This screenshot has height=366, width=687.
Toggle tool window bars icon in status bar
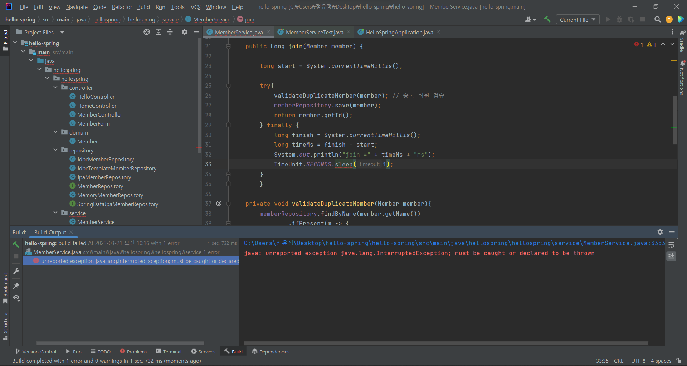[x=5, y=361]
